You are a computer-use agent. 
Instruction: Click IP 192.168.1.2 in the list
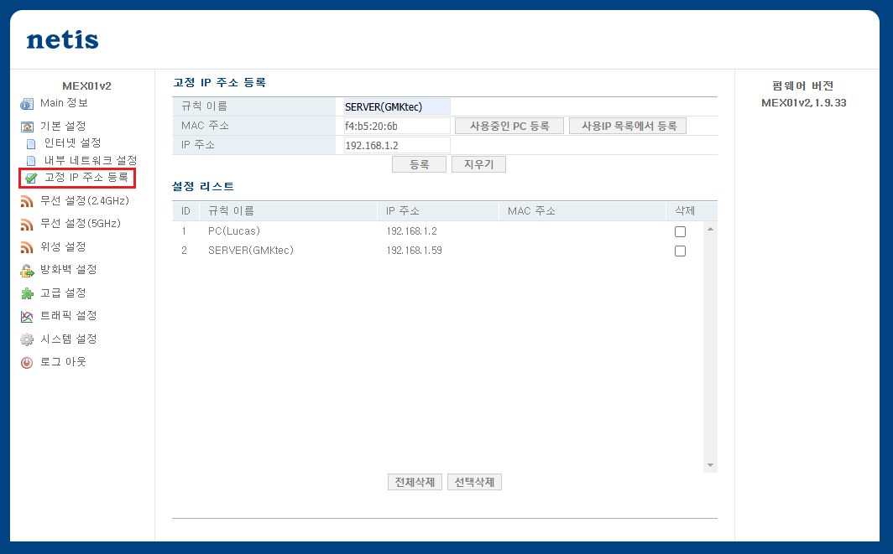click(412, 231)
